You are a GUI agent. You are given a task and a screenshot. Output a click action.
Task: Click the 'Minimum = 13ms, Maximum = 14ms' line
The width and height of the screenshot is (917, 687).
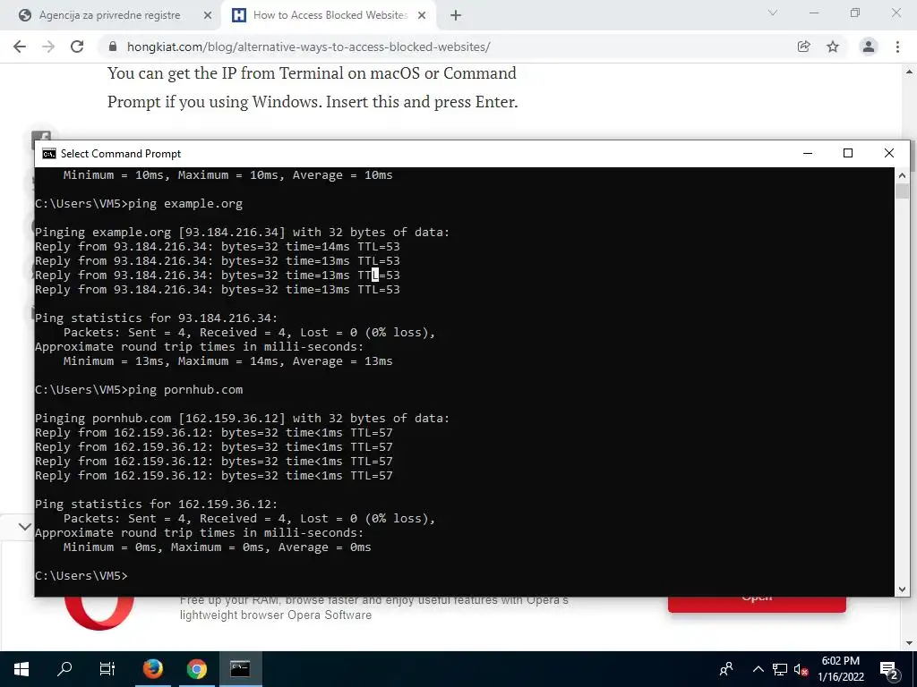tap(228, 361)
